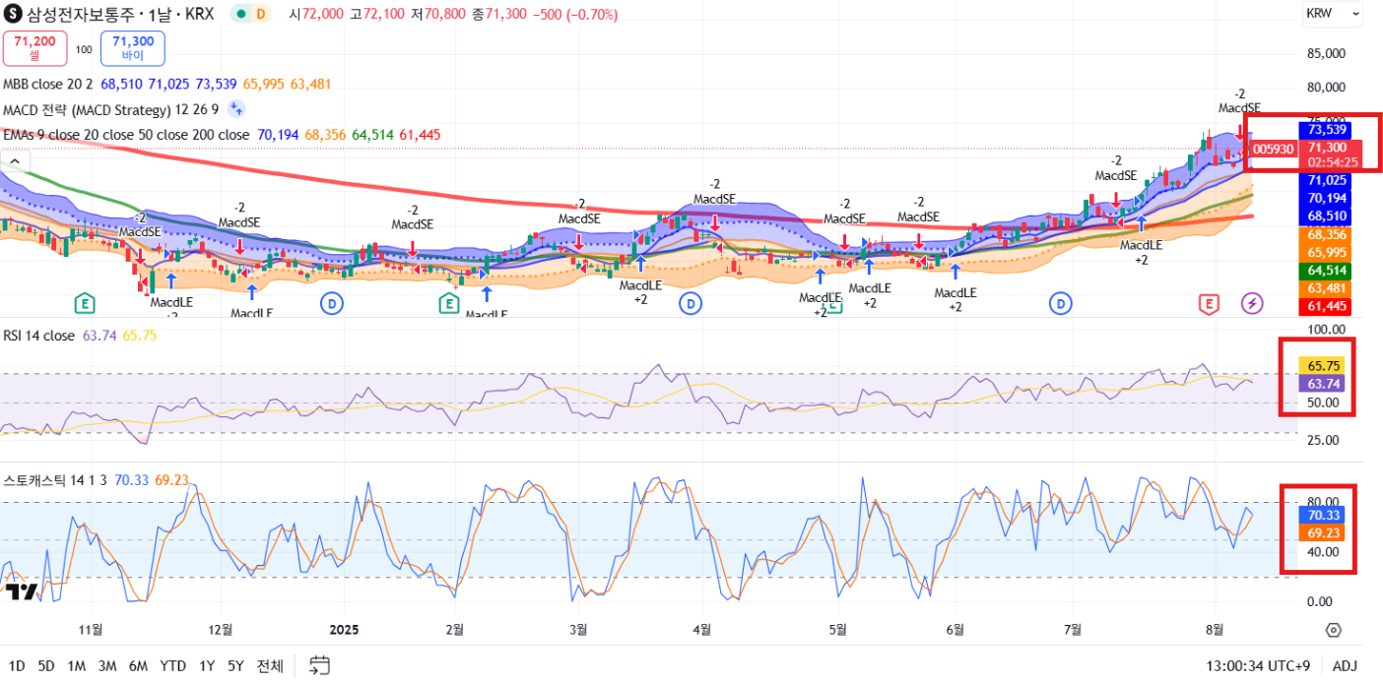
Task: Switch the range to 1D
Action: pos(18,666)
